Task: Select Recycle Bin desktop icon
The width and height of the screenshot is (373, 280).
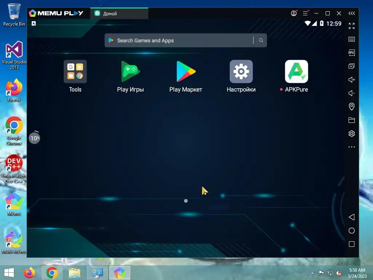Action: (x=14, y=15)
